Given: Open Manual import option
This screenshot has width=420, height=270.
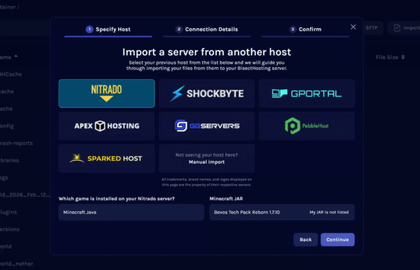Looking at the screenshot, I should [x=206, y=158].
